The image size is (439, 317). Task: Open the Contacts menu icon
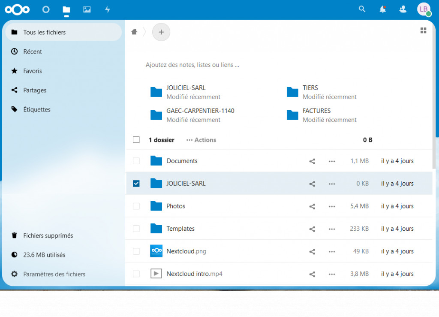tap(403, 9)
